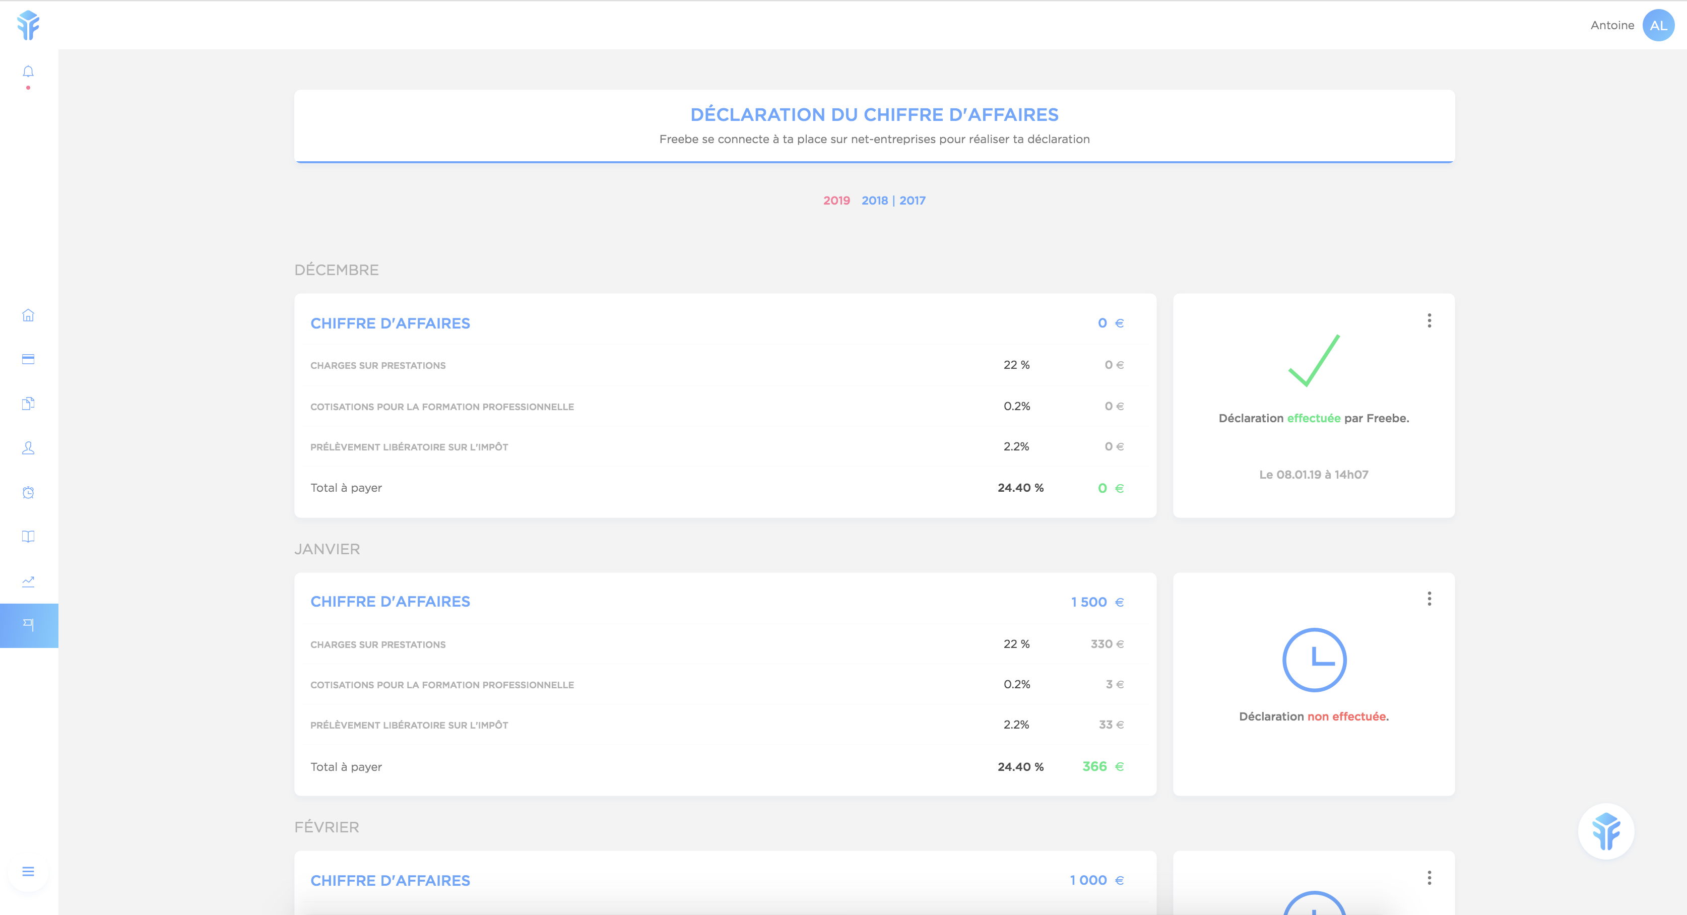This screenshot has width=1687, height=915.
Task: Click 'Déclaration effectuée par Freebe.' text
Action: click(1314, 418)
